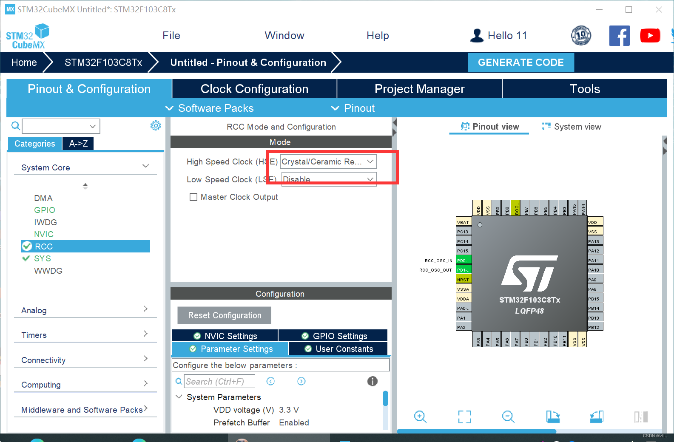The image size is (674, 442).
Task: Click the 10 years anniversary badge
Action: coord(581,36)
